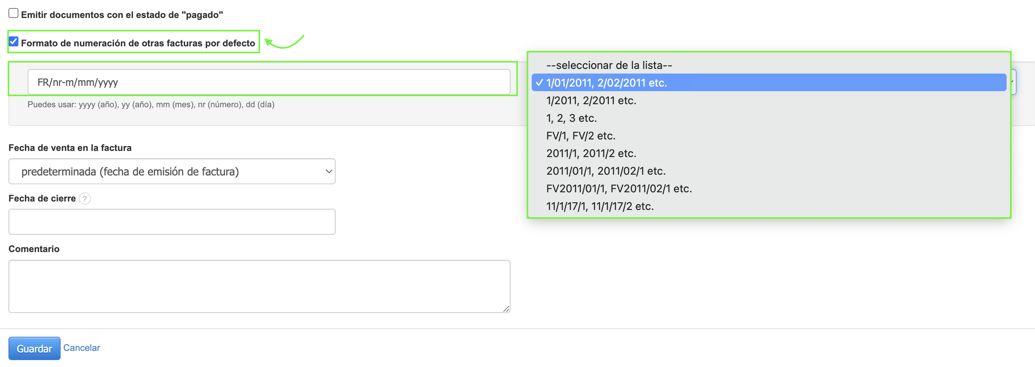Click the numbering format hint text

[x=151, y=105]
